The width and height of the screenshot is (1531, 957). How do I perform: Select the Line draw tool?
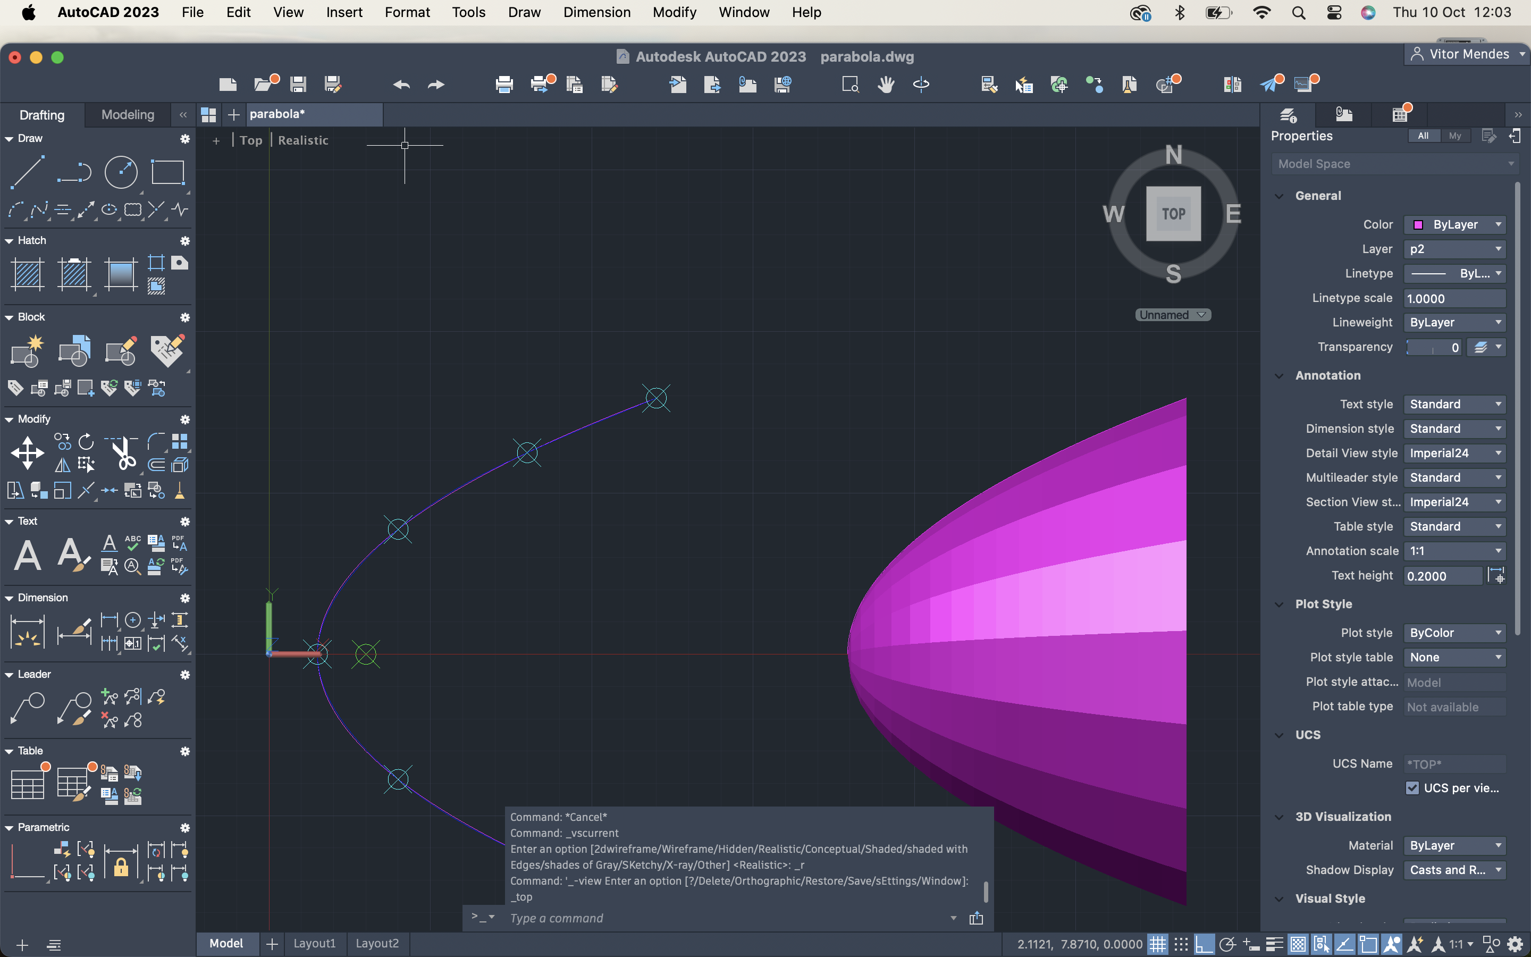pyautogui.click(x=27, y=172)
